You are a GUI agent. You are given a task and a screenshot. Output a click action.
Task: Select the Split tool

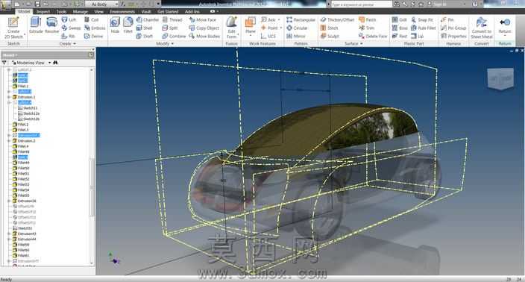(170, 28)
